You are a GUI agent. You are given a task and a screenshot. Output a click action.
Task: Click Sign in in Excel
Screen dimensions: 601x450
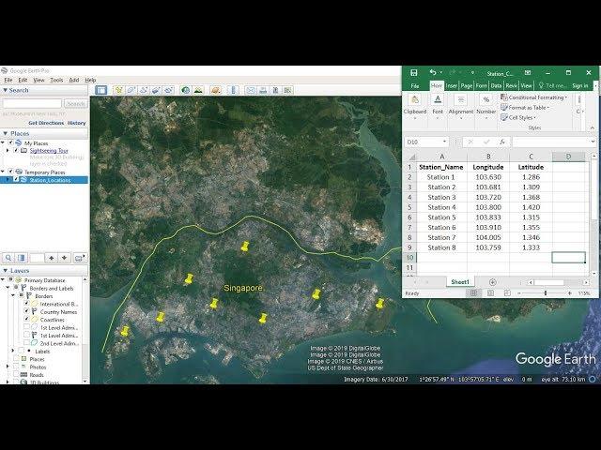click(x=580, y=85)
